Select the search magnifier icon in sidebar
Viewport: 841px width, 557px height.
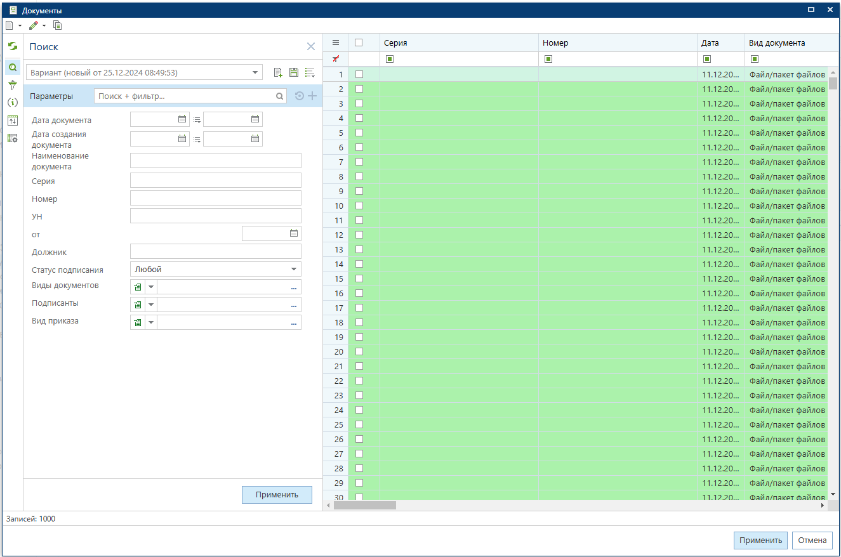pyautogui.click(x=12, y=67)
